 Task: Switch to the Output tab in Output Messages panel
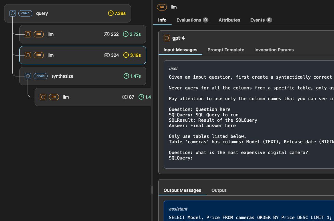[219, 190]
